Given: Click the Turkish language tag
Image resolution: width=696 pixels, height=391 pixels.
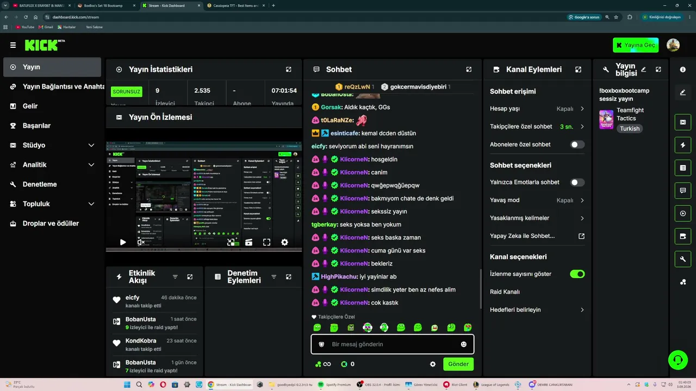Looking at the screenshot, I should coord(630,129).
